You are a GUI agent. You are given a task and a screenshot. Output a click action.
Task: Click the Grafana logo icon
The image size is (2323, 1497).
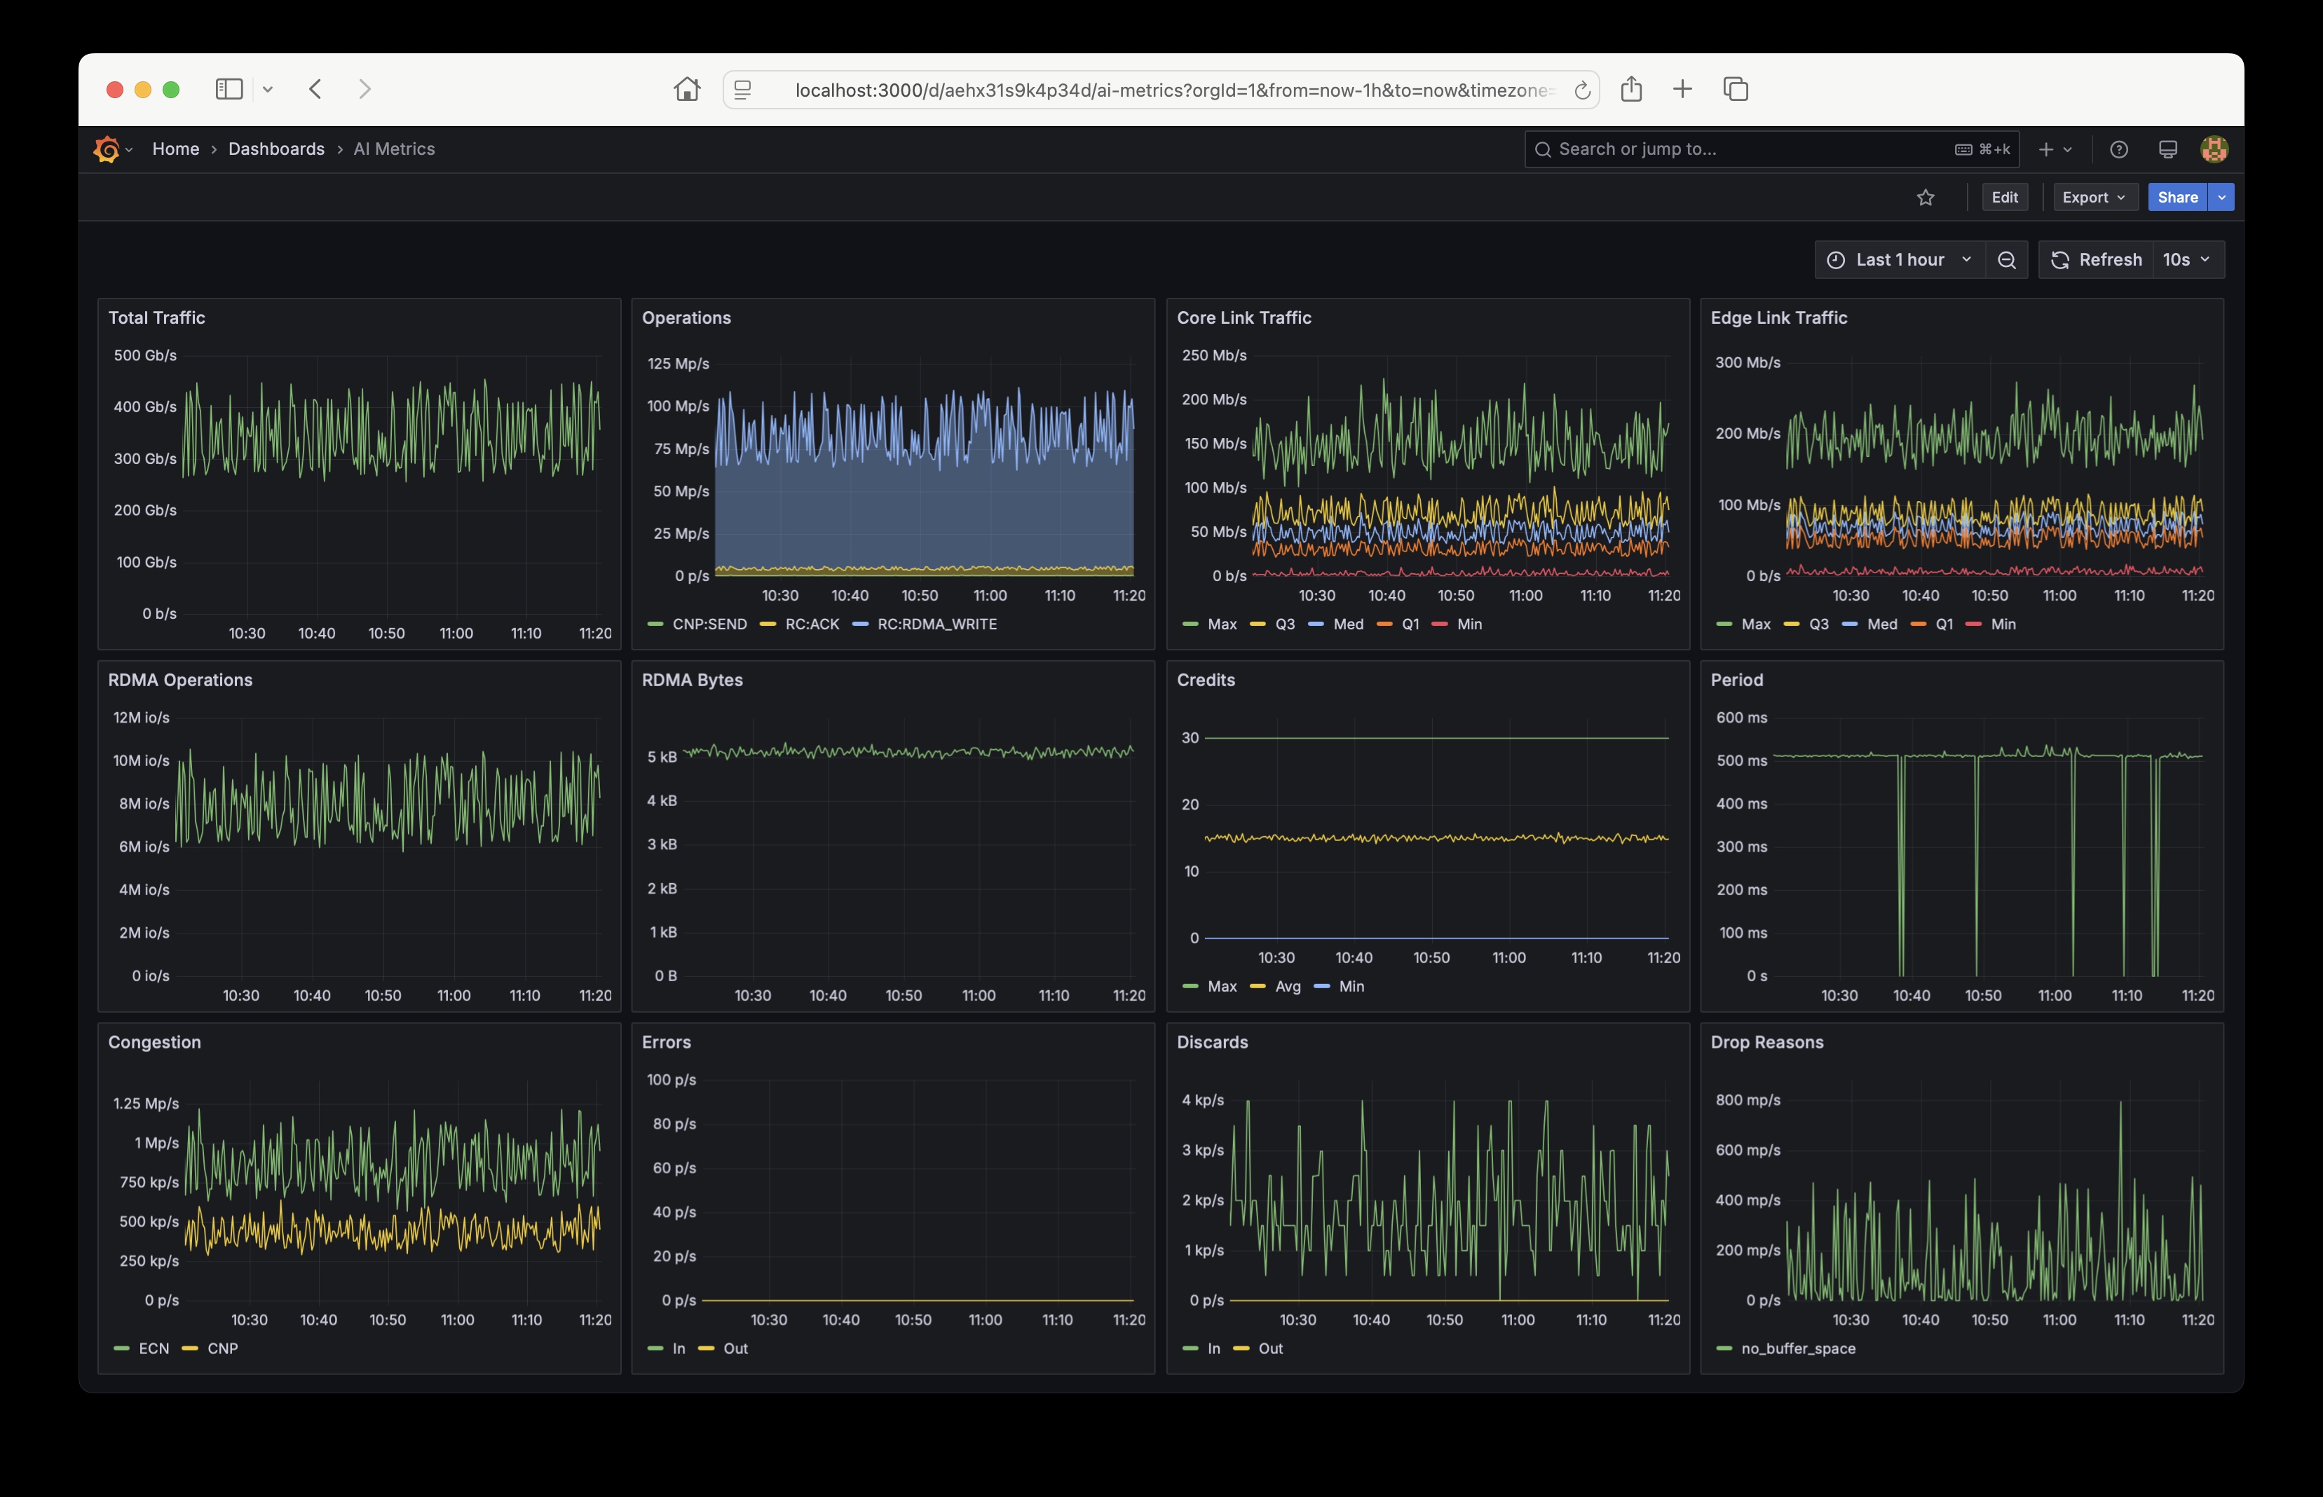tap(107, 149)
